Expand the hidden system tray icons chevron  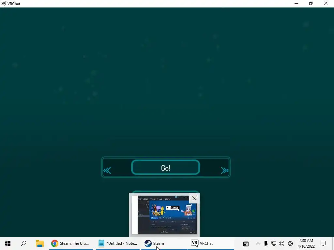[258, 243]
